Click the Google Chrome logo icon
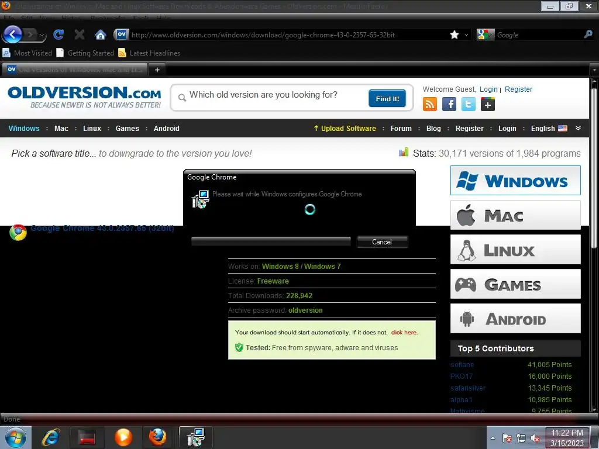The height and width of the screenshot is (449, 599). (18, 232)
